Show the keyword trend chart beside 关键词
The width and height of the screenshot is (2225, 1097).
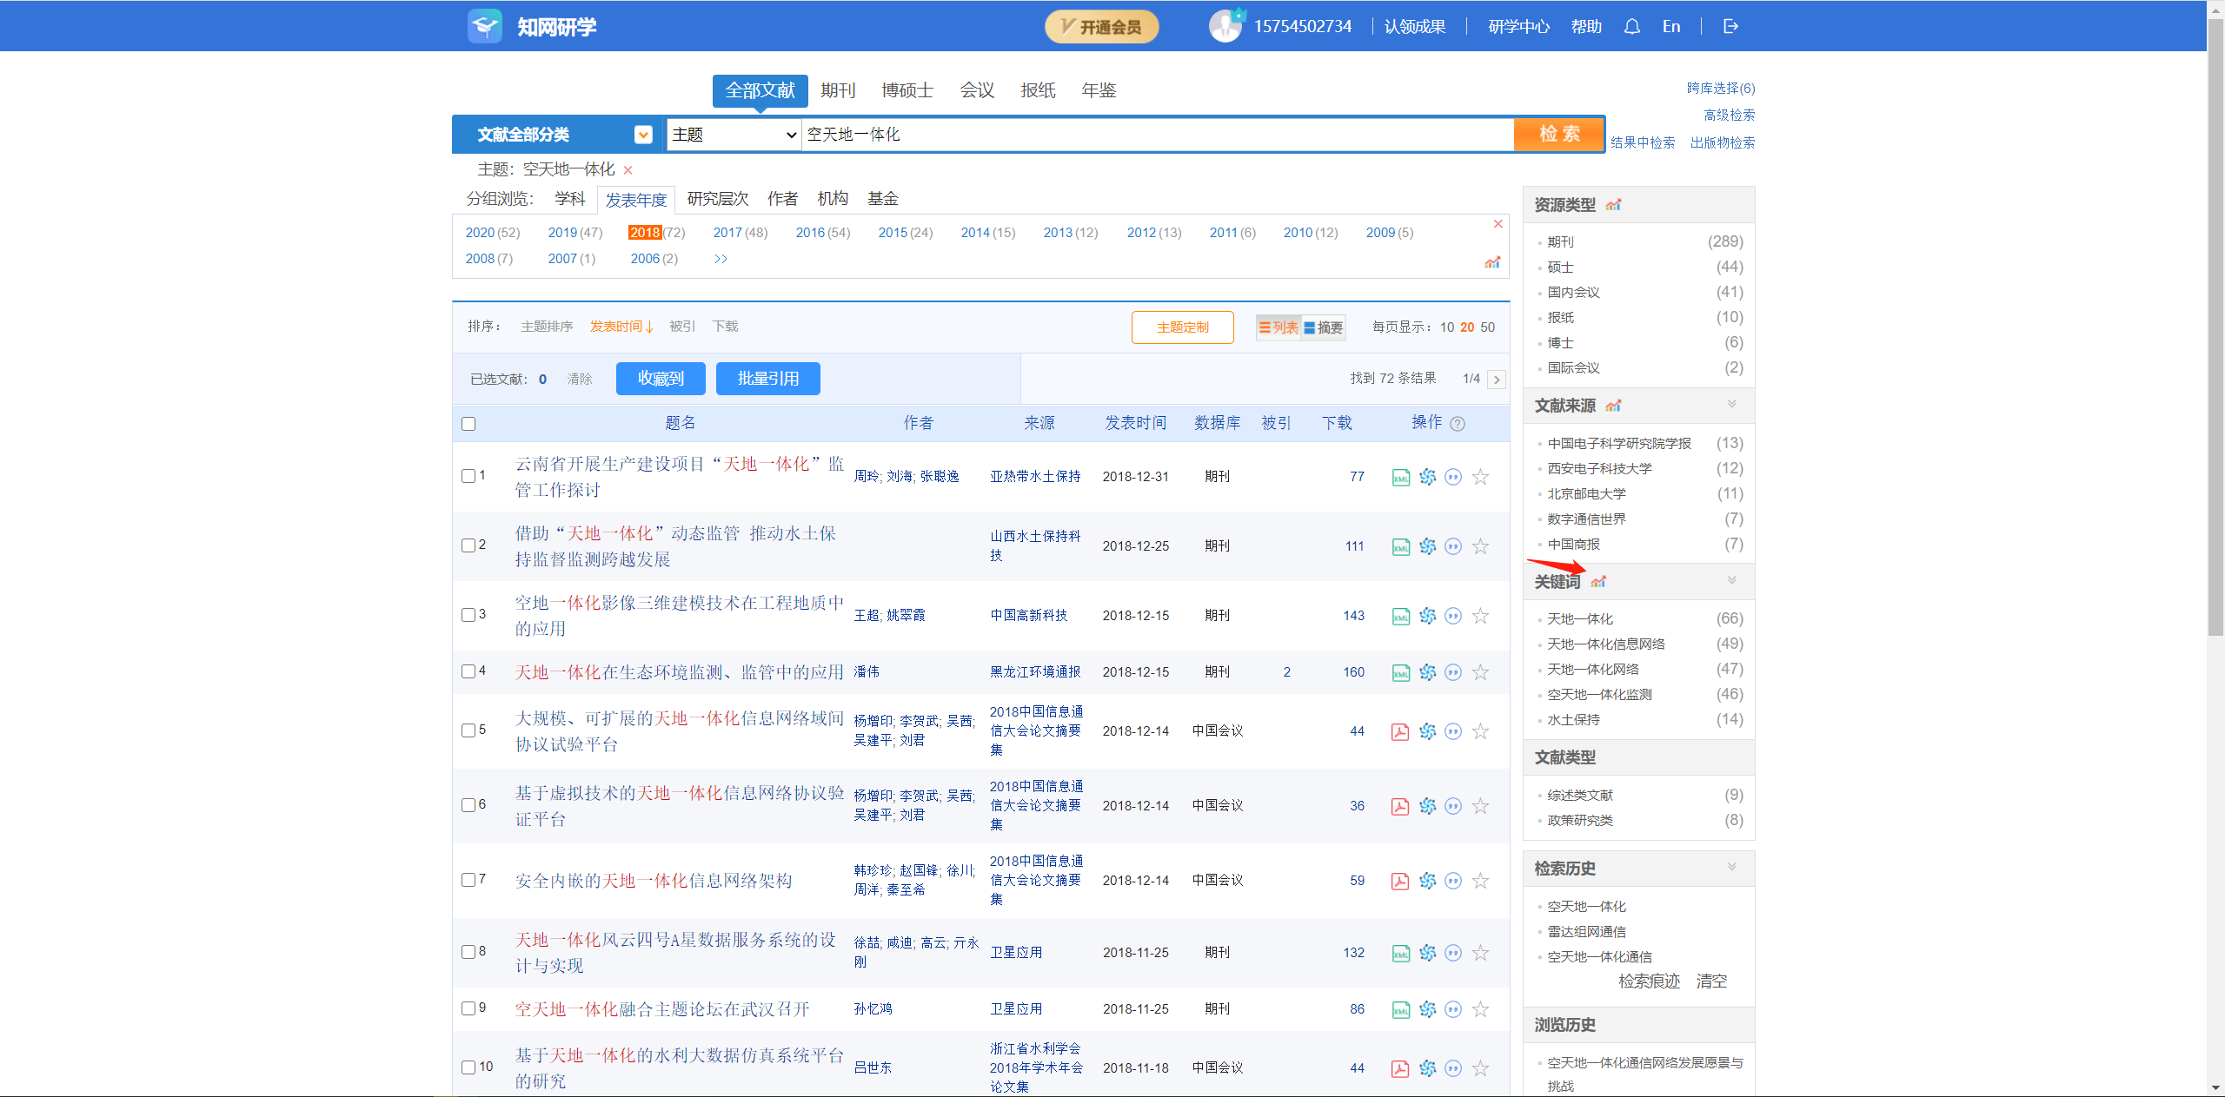[x=1599, y=581]
